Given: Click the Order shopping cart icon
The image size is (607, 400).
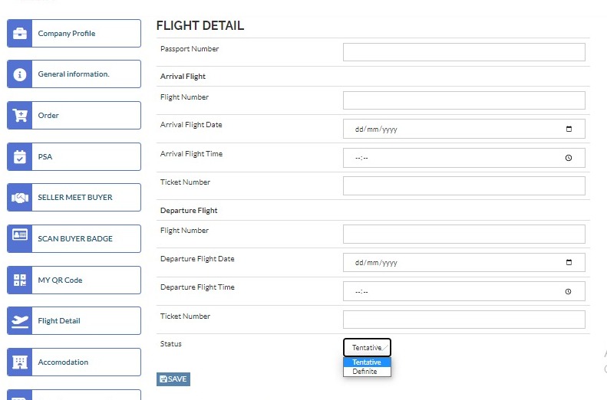Looking at the screenshot, I should click(x=20, y=116).
